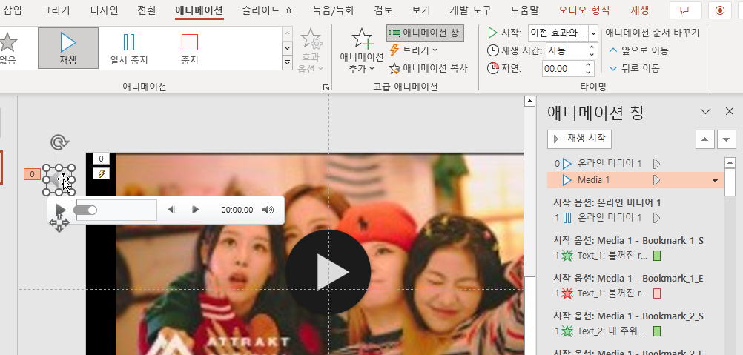Click 재생 시작 in Animation Pane
The height and width of the screenshot is (355, 743).
(580, 139)
